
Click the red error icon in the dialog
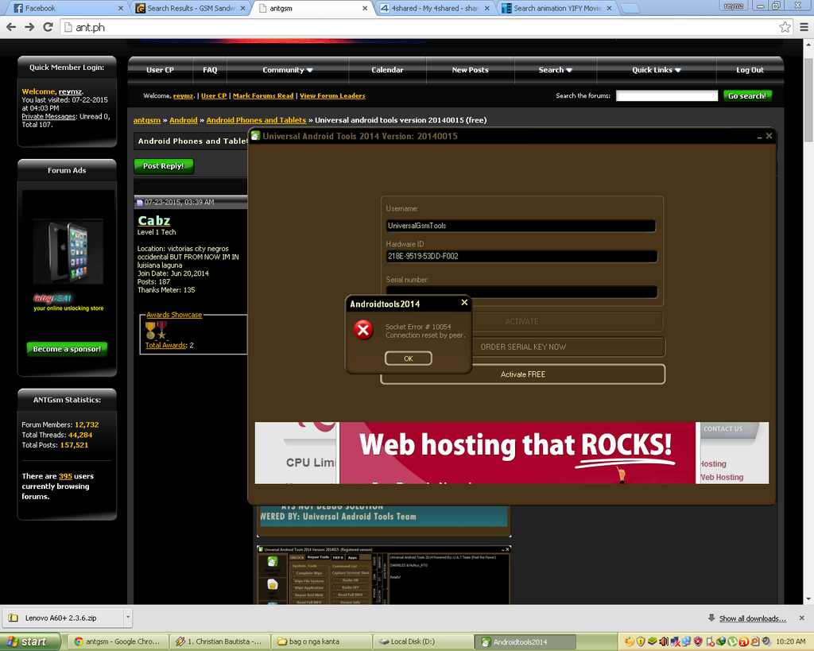[363, 330]
